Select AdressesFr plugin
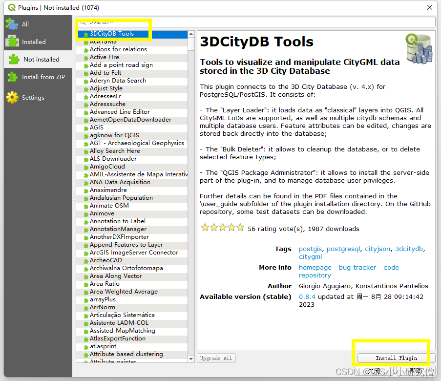 (132, 96)
